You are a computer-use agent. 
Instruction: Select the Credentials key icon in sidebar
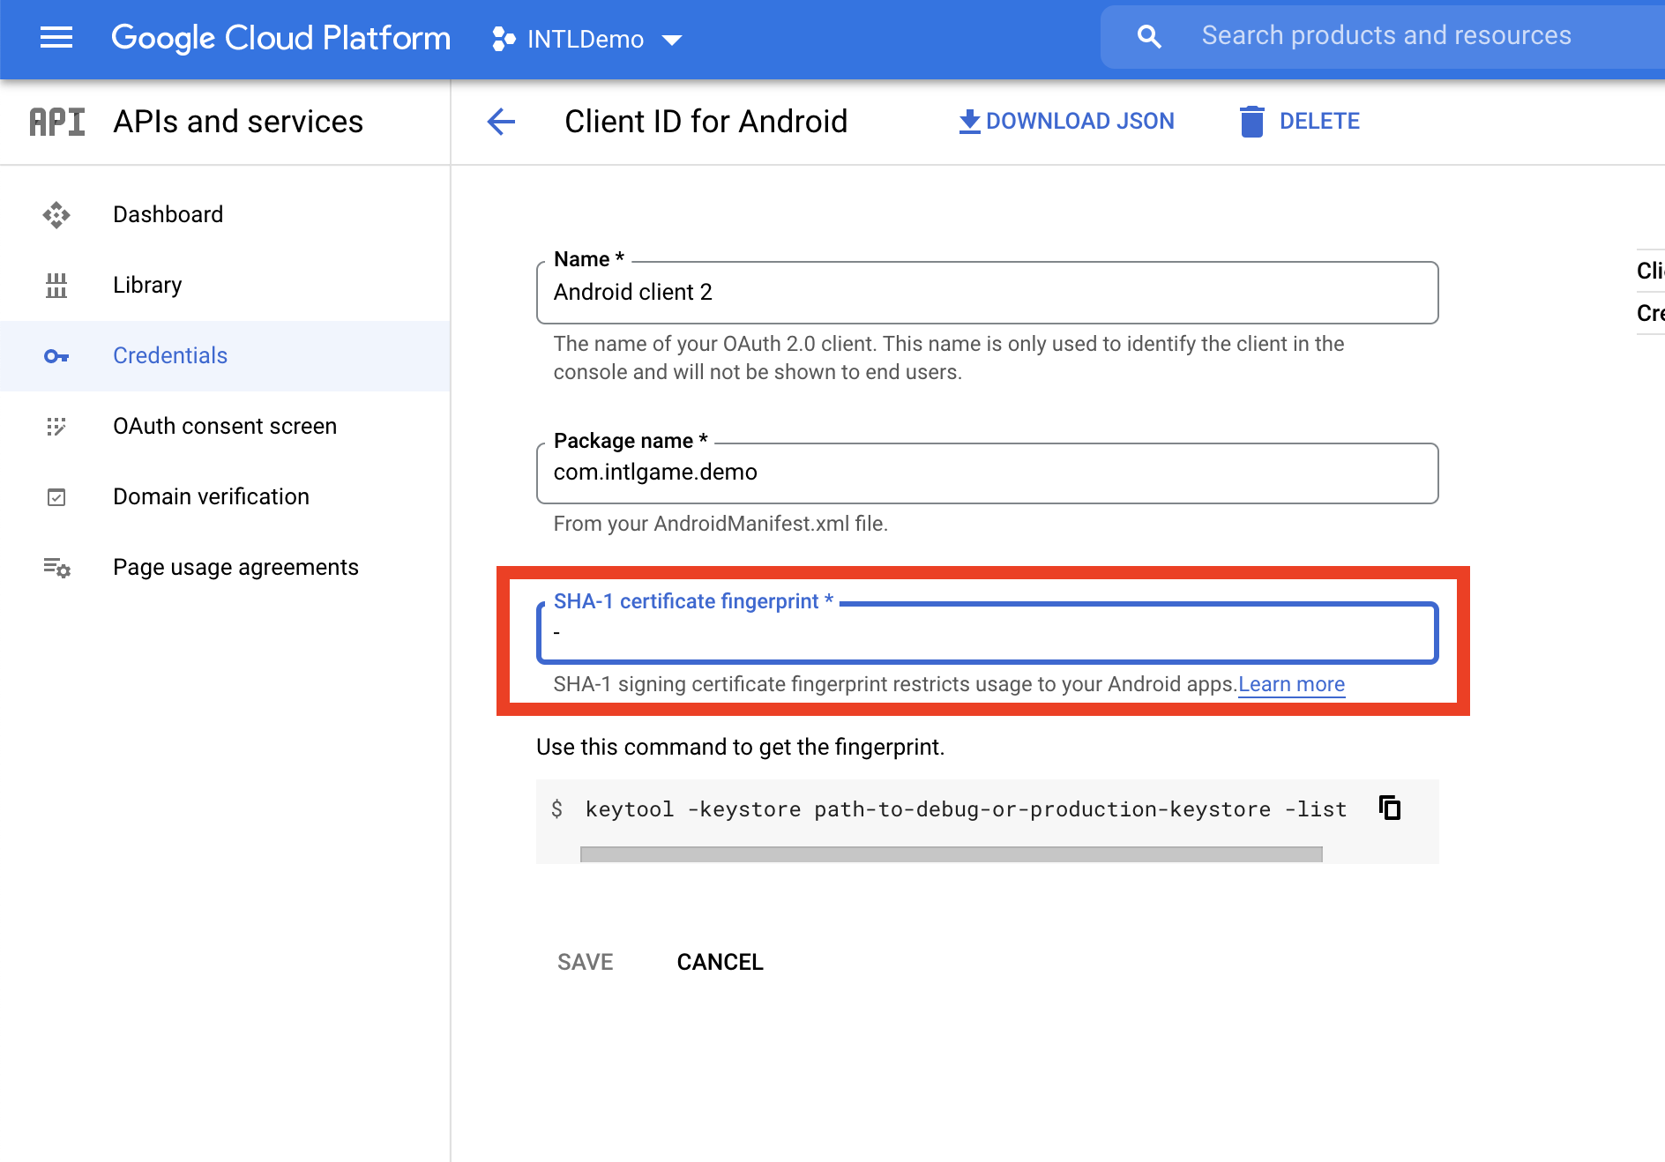56,355
